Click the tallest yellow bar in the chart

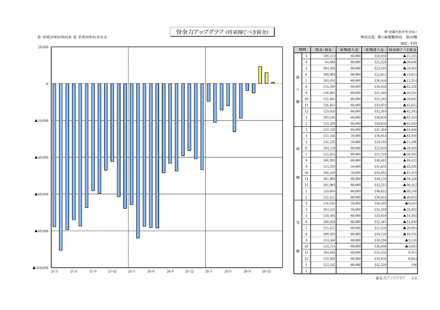pyautogui.click(x=260, y=75)
